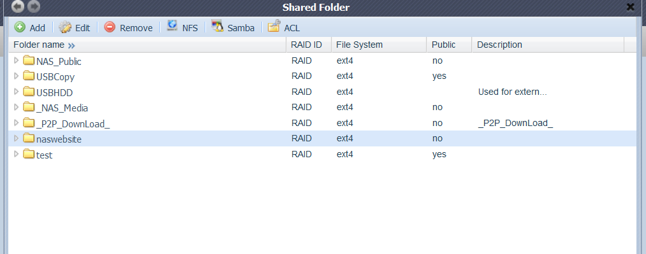
Task: Click the green Add icon
Action: 19,27
